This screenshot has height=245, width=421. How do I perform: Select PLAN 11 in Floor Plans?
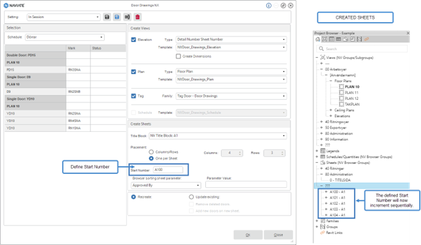point(351,92)
